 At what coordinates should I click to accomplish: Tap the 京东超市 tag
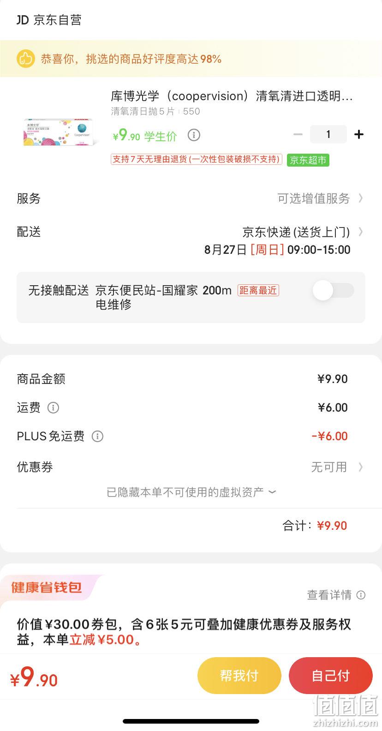click(x=308, y=160)
